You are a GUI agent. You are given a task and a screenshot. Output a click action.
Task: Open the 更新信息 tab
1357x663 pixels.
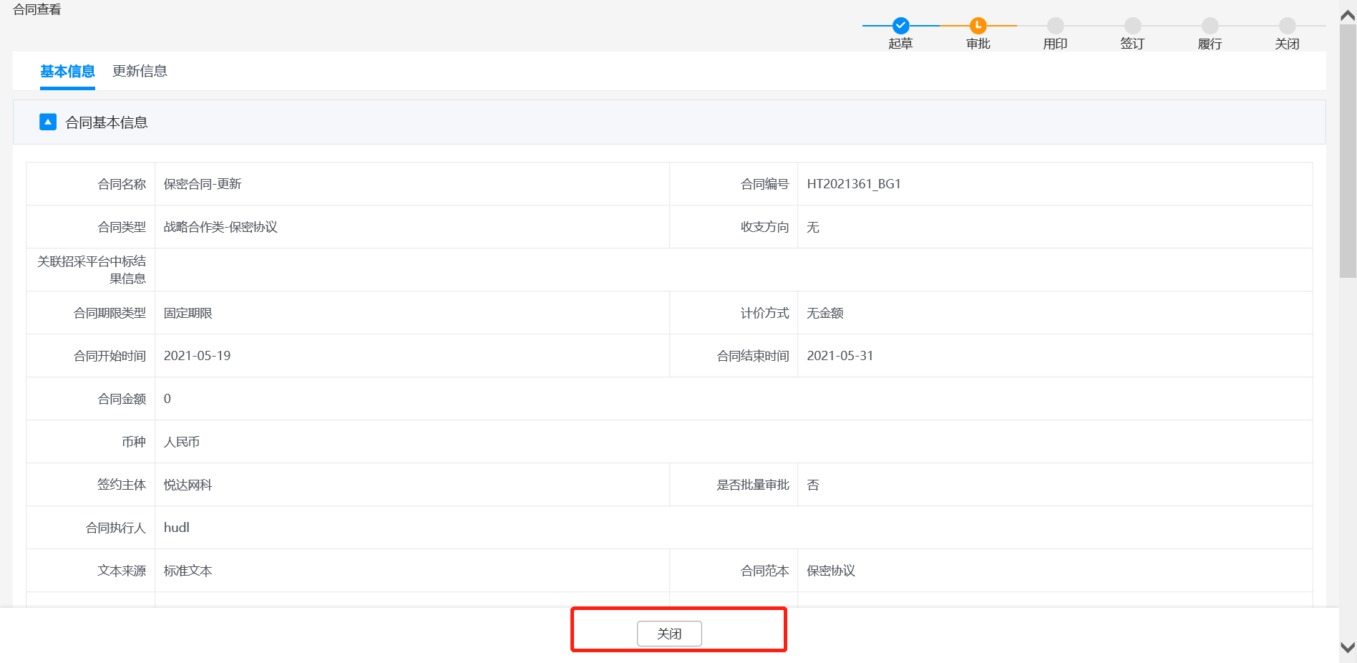(x=140, y=72)
